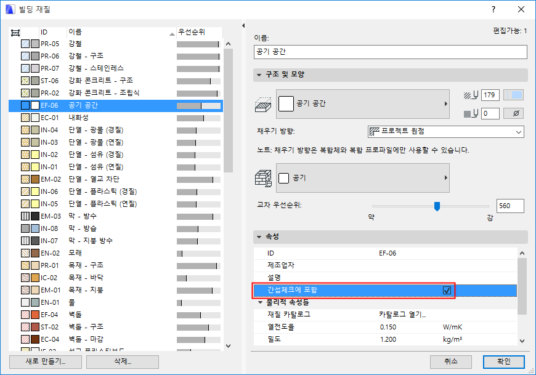
Task: Toggle the transparent background pen button (Ø)
Action: coord(513,113)
